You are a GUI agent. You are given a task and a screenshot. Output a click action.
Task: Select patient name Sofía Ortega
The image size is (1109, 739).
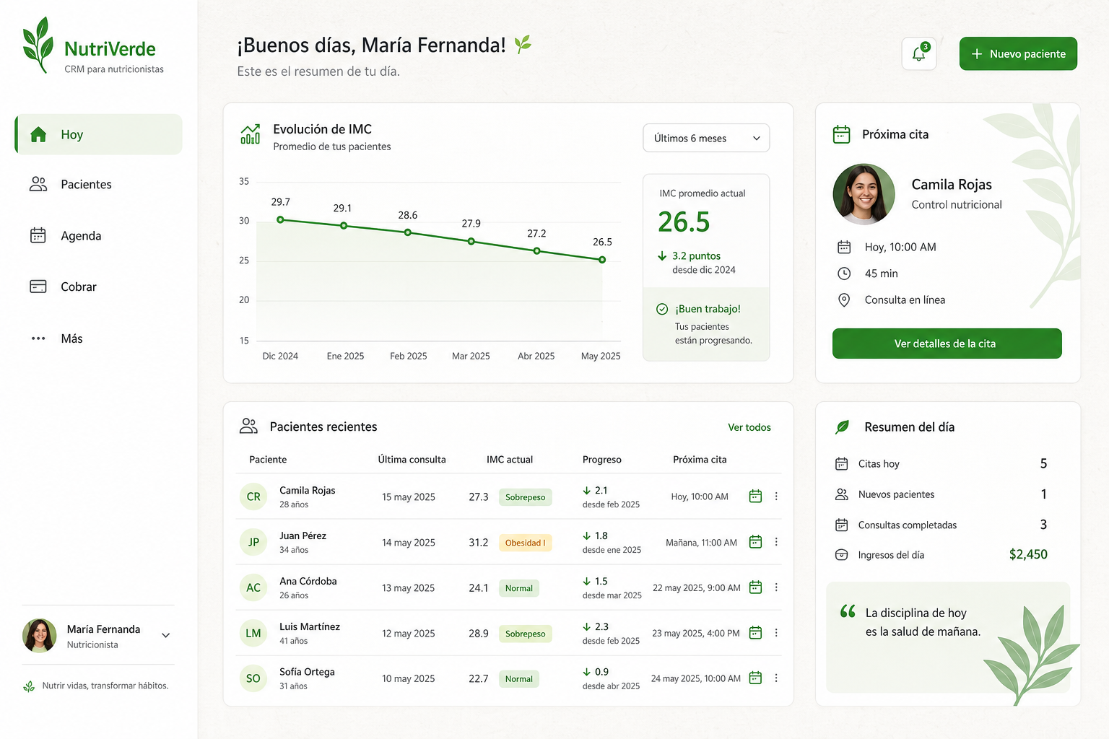(307, 672)
